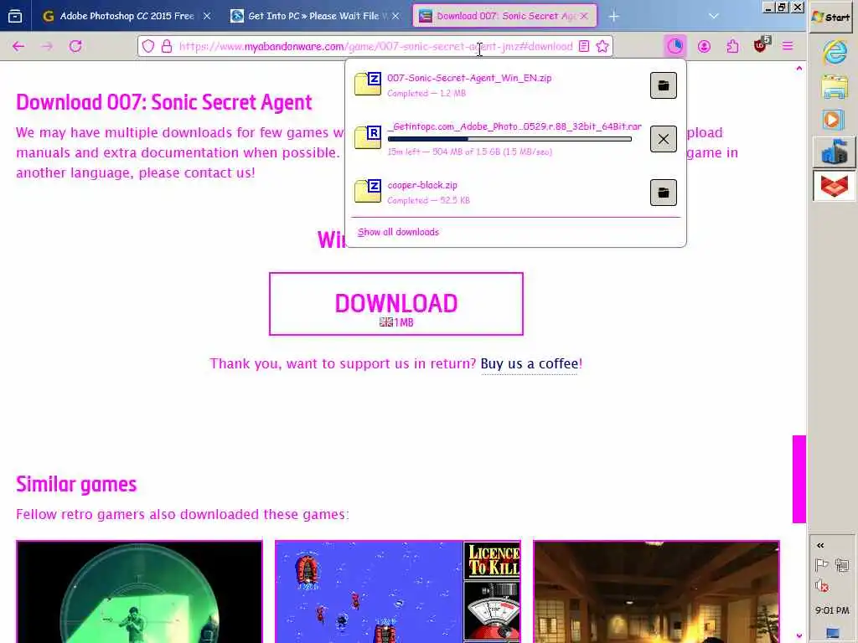The height and width of the screenshot is (643, 858).
Task: Open the green sniper scope game thumbnail
Action: tap(139, 592)
